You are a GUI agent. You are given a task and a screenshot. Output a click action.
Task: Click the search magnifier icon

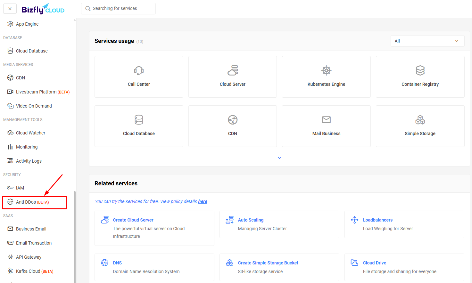click(x=88, y=9)
